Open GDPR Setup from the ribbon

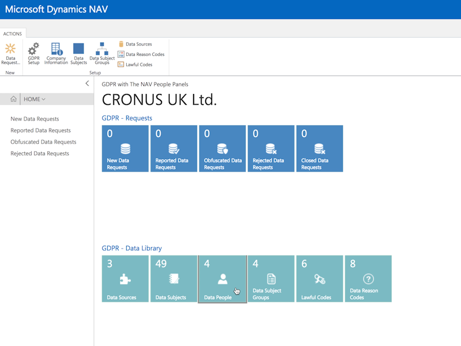point(33,54)
